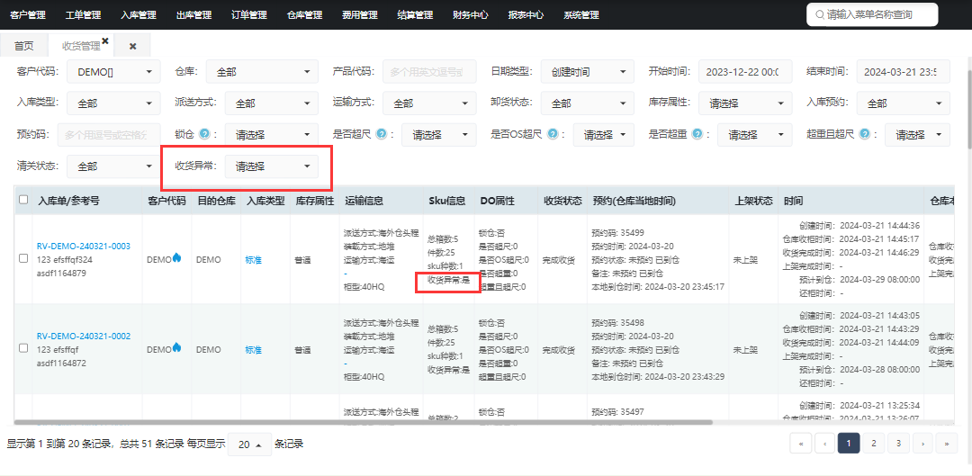Open the 超重且超尺 请选择 dropdown
The width and height of the screenshot is (972, 476).
917,134
